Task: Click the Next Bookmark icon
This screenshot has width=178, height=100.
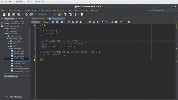Action: point(94,22)
